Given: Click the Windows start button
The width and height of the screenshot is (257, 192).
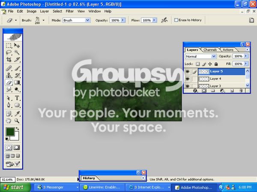Looking at the screenshot, I should click(x=15, y=187).
